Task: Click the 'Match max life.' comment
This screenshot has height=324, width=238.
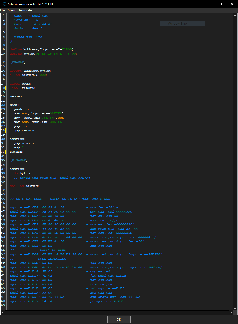Action: [29, 37]
